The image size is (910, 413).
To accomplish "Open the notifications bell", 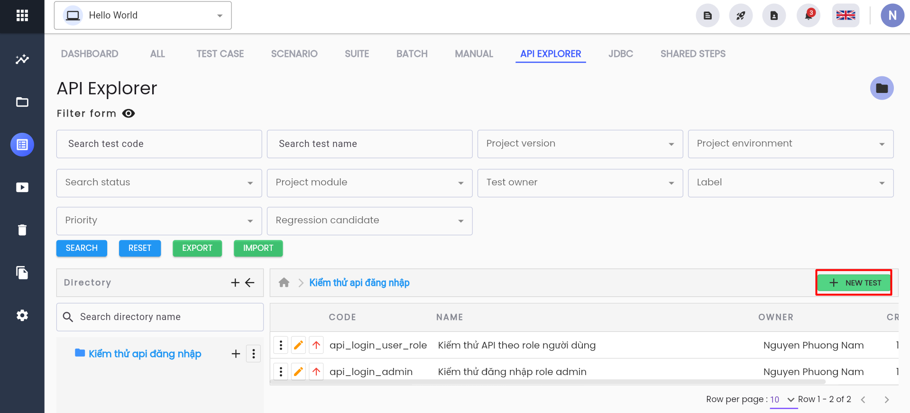I will 809,16.
